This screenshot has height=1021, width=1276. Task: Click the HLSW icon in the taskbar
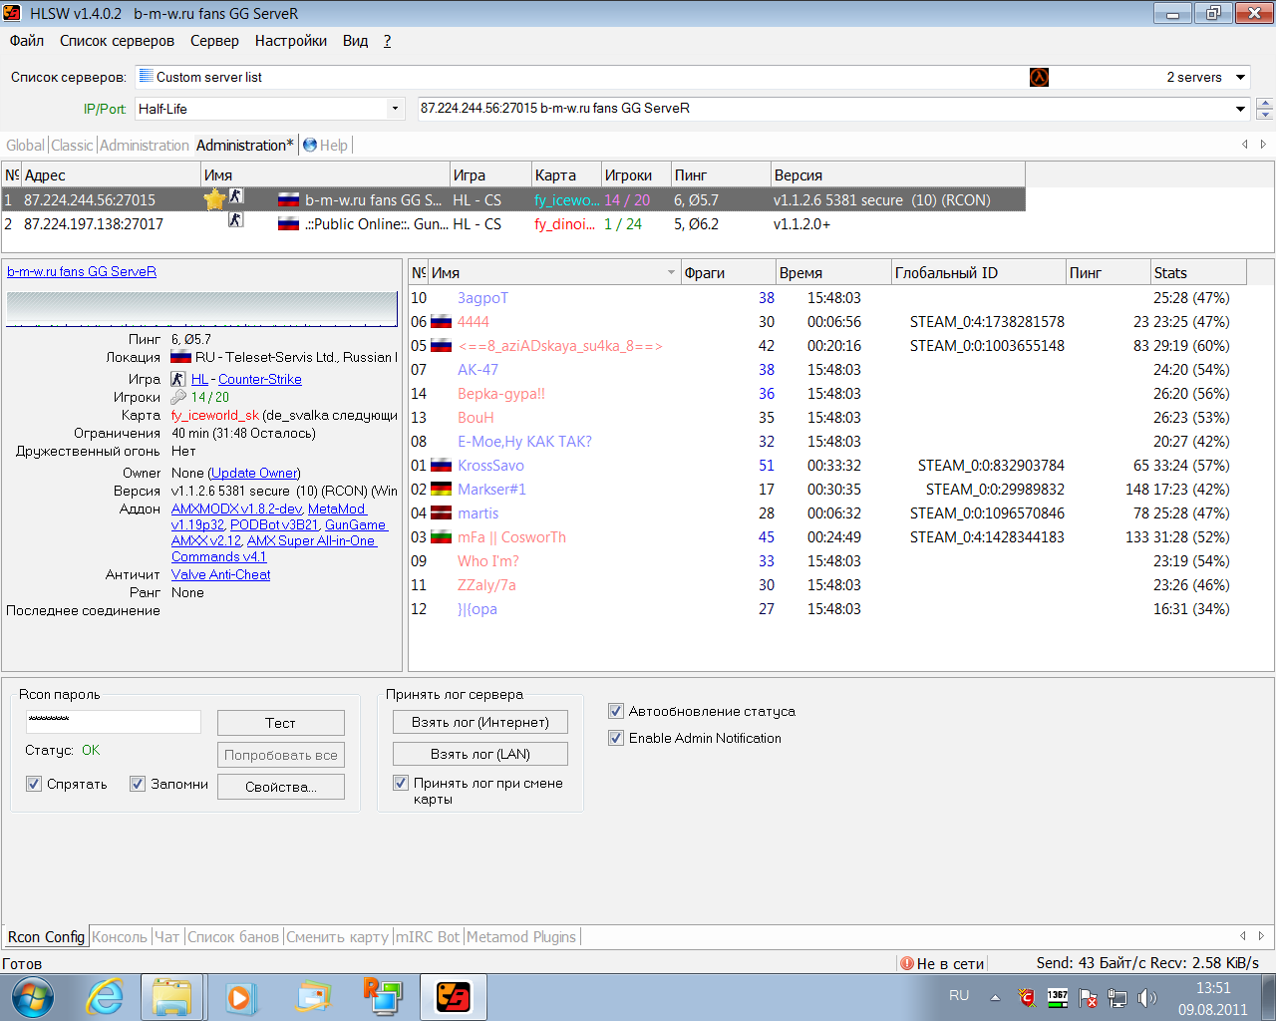pos(454,997)
